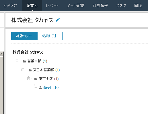The height and width of the screenshot is (114, 148).
Task: Select the 東京支店 (1) tree label
Action: 49,79
